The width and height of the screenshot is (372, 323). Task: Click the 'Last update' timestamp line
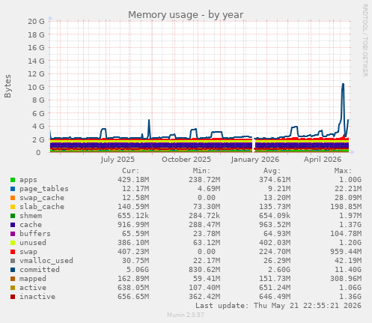(x=278, y=306)
